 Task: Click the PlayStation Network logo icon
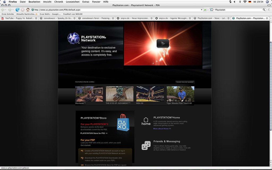point(73,38)
